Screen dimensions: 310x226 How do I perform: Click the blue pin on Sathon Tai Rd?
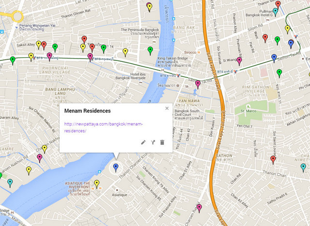point(274,58)
